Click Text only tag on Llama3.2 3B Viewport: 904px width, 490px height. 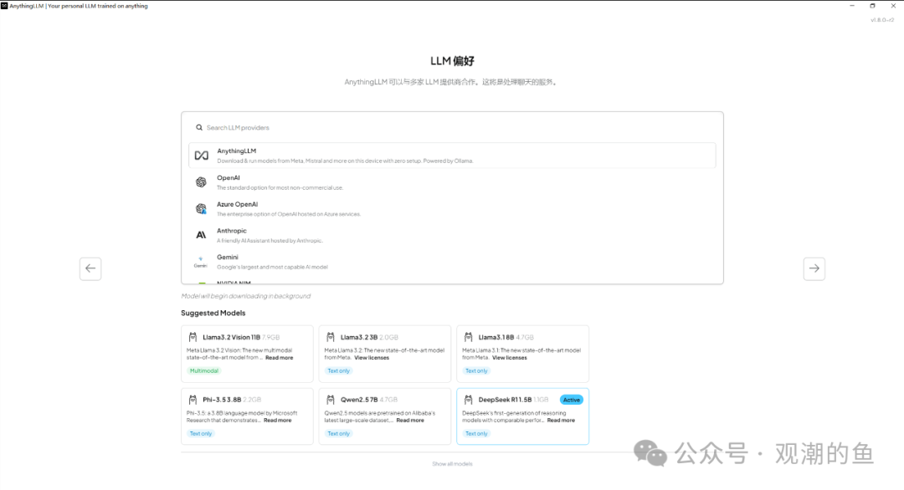338,370
